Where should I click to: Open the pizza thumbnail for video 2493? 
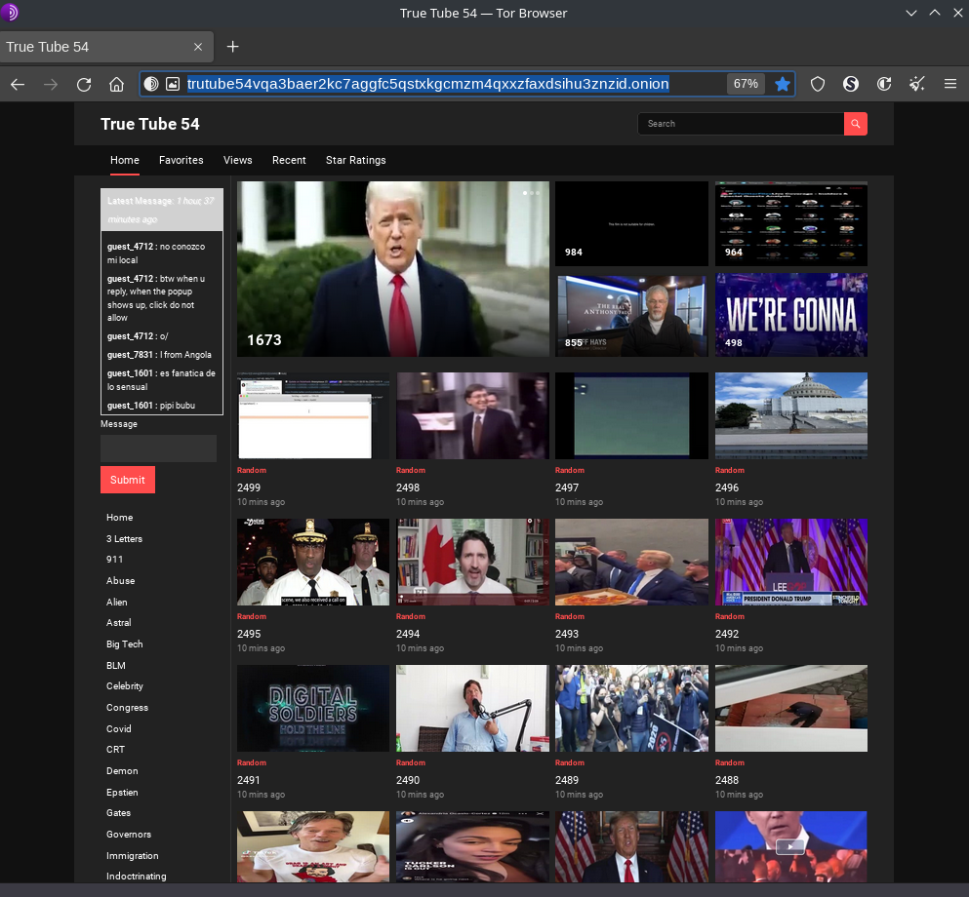(631, 562)
